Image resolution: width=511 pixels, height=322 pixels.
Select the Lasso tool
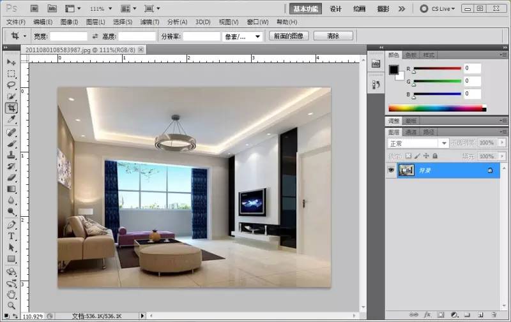(11, 85)
